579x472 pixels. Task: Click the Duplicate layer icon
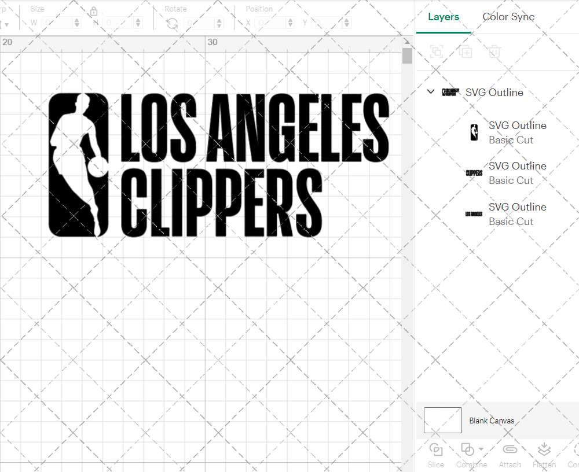tap(466, 51)
